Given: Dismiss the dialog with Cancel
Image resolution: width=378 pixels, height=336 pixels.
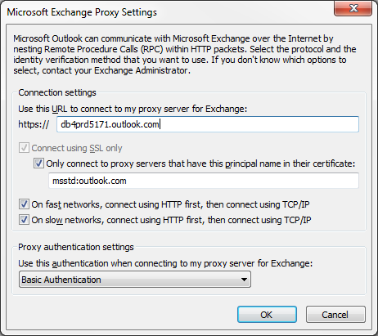Looking at the screenshot, I should tap(335, 315).
